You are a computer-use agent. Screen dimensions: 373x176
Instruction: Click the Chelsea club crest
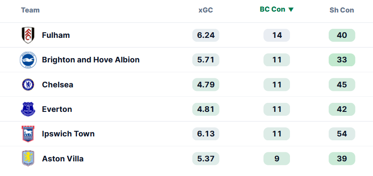(28, 85)
